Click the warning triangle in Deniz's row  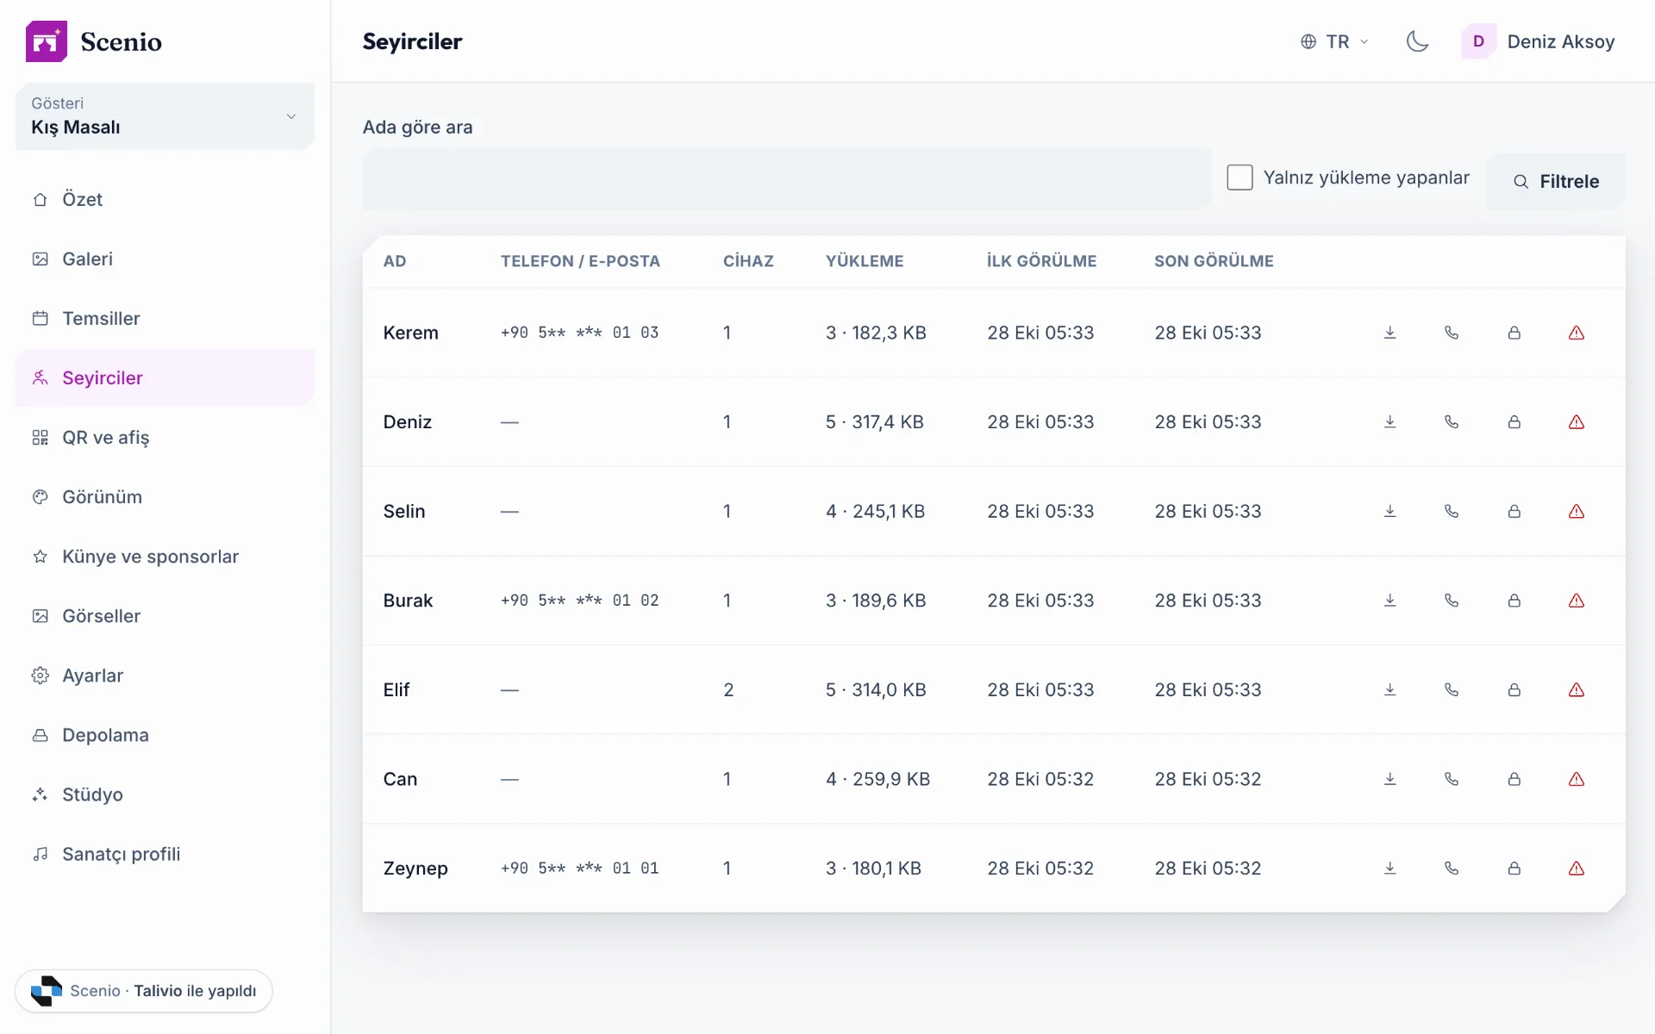pyautogui.click(x=1577, y=422)
